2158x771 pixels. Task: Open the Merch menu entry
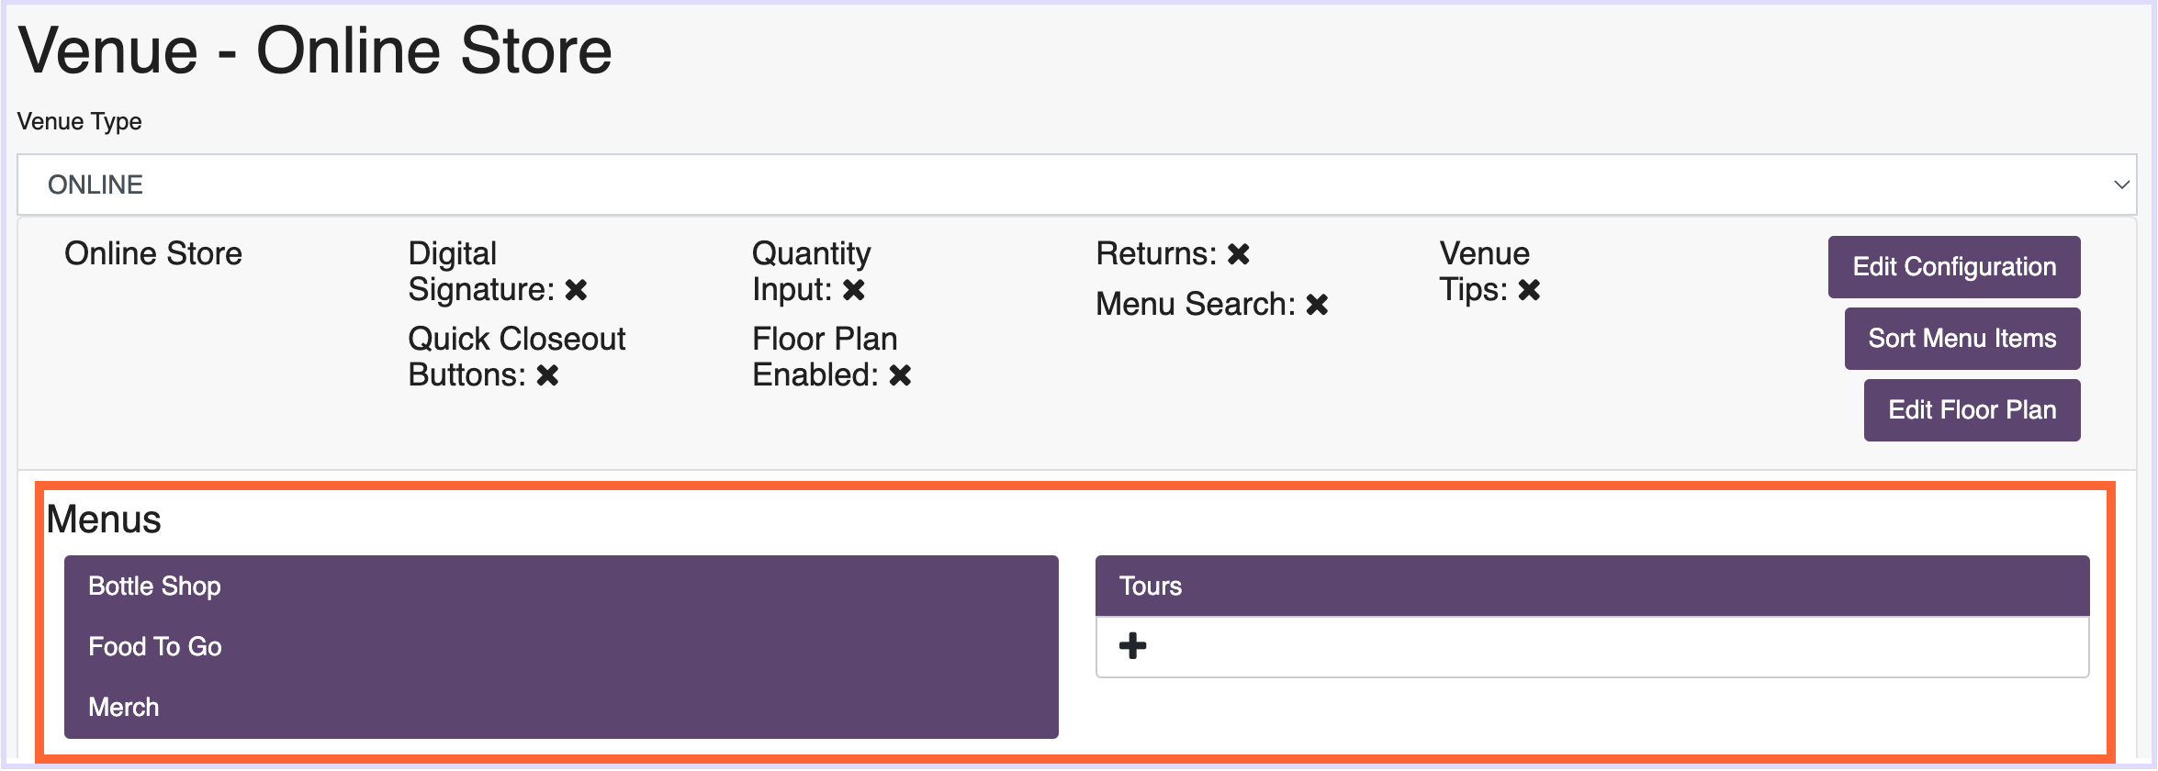(x=123, y=707)
